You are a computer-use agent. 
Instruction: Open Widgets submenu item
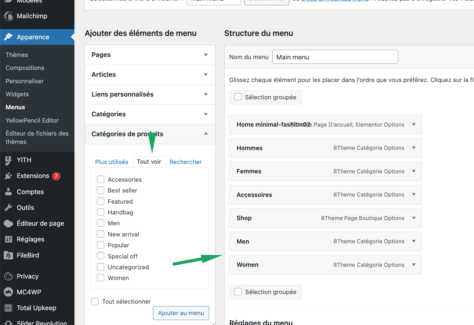pyautogui.click(x=17, y=94)
